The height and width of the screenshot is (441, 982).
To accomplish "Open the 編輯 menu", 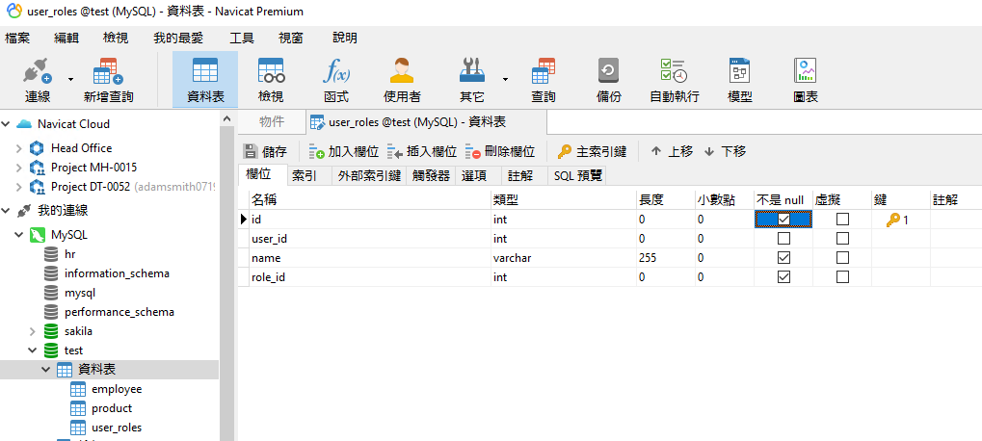I will pos(66,39).
